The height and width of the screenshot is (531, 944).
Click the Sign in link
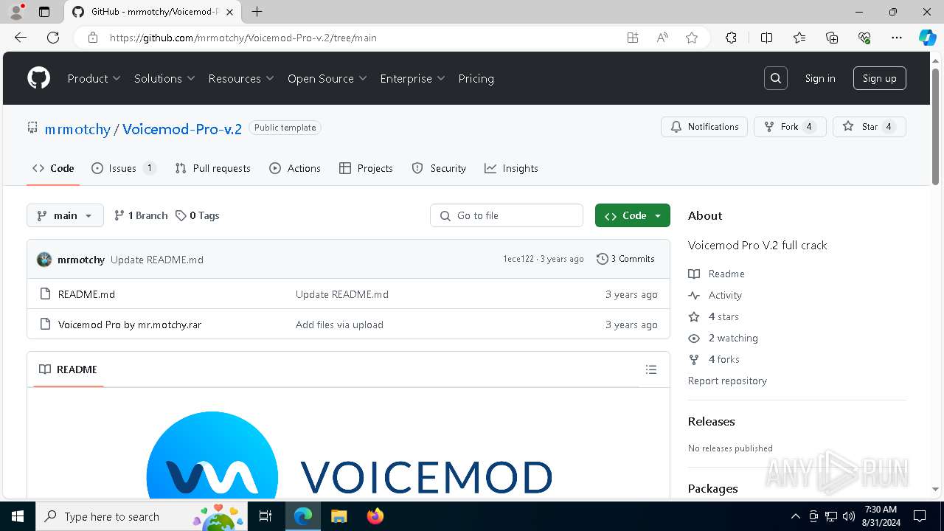[820, 78]
